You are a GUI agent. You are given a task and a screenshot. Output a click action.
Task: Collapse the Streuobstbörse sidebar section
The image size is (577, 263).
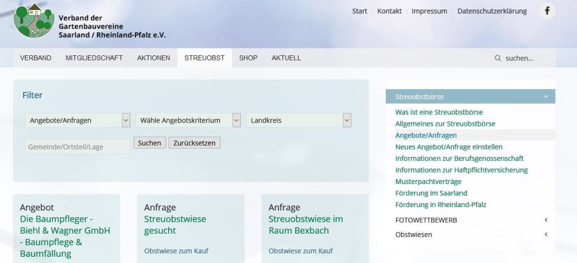tap(545, 97)
